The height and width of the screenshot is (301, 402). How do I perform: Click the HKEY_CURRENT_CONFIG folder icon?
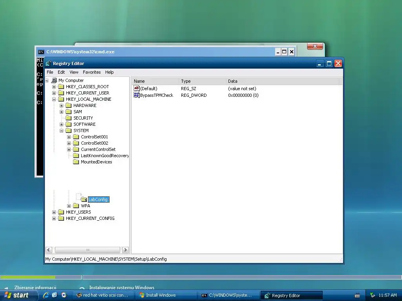(x=61, y=218)
